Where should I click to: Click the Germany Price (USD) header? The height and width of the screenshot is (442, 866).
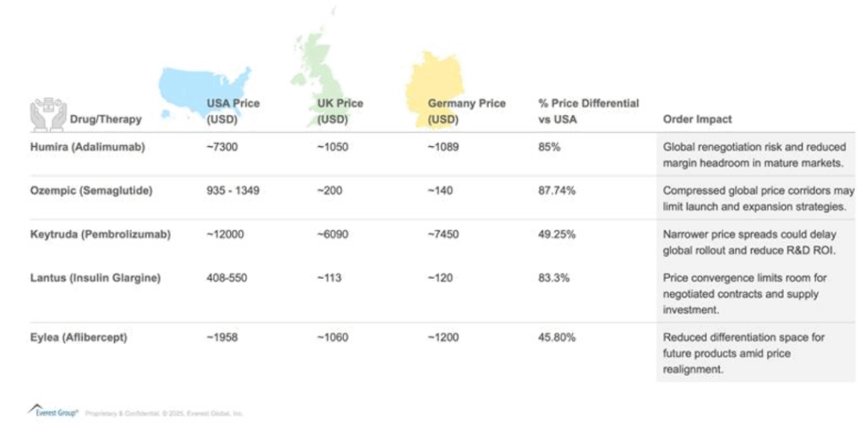tap(467, 111)
